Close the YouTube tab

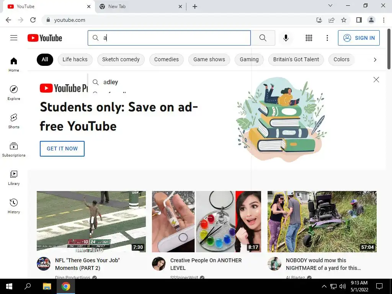click(89, 7)
